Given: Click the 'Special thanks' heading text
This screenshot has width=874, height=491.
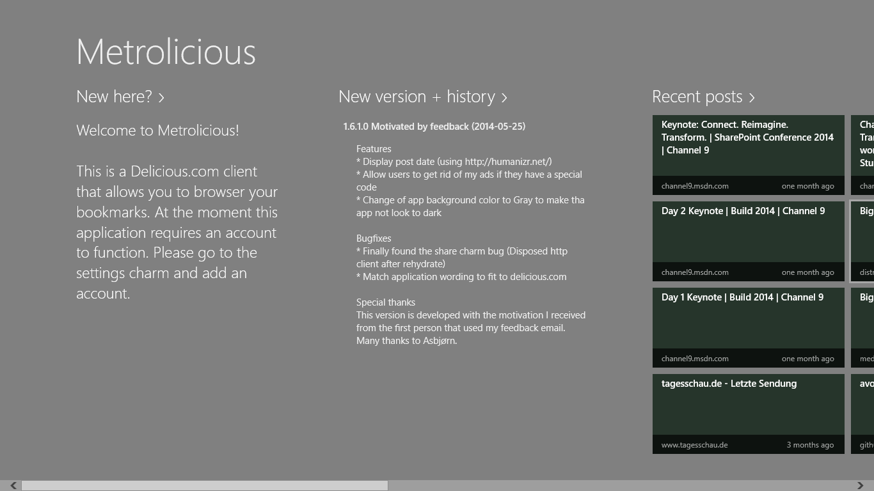Looking at the screenshot, I should [386, 302].
